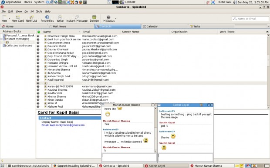Click the card icon beside Kavita Saini
Image resolution: width=270 pixels, height=168 pixels.
click(x=45, y=93)
